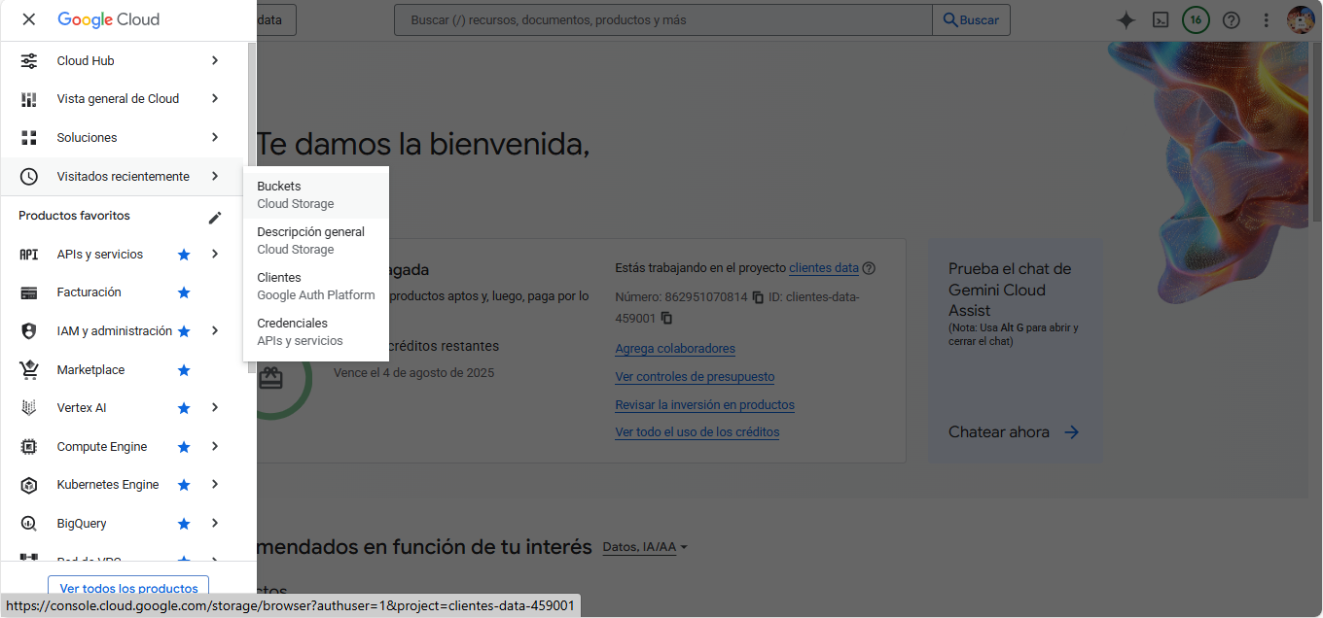Click the Google Cloud logo
The height and width of the screenshot is (618, 1323).
point(108,19)
